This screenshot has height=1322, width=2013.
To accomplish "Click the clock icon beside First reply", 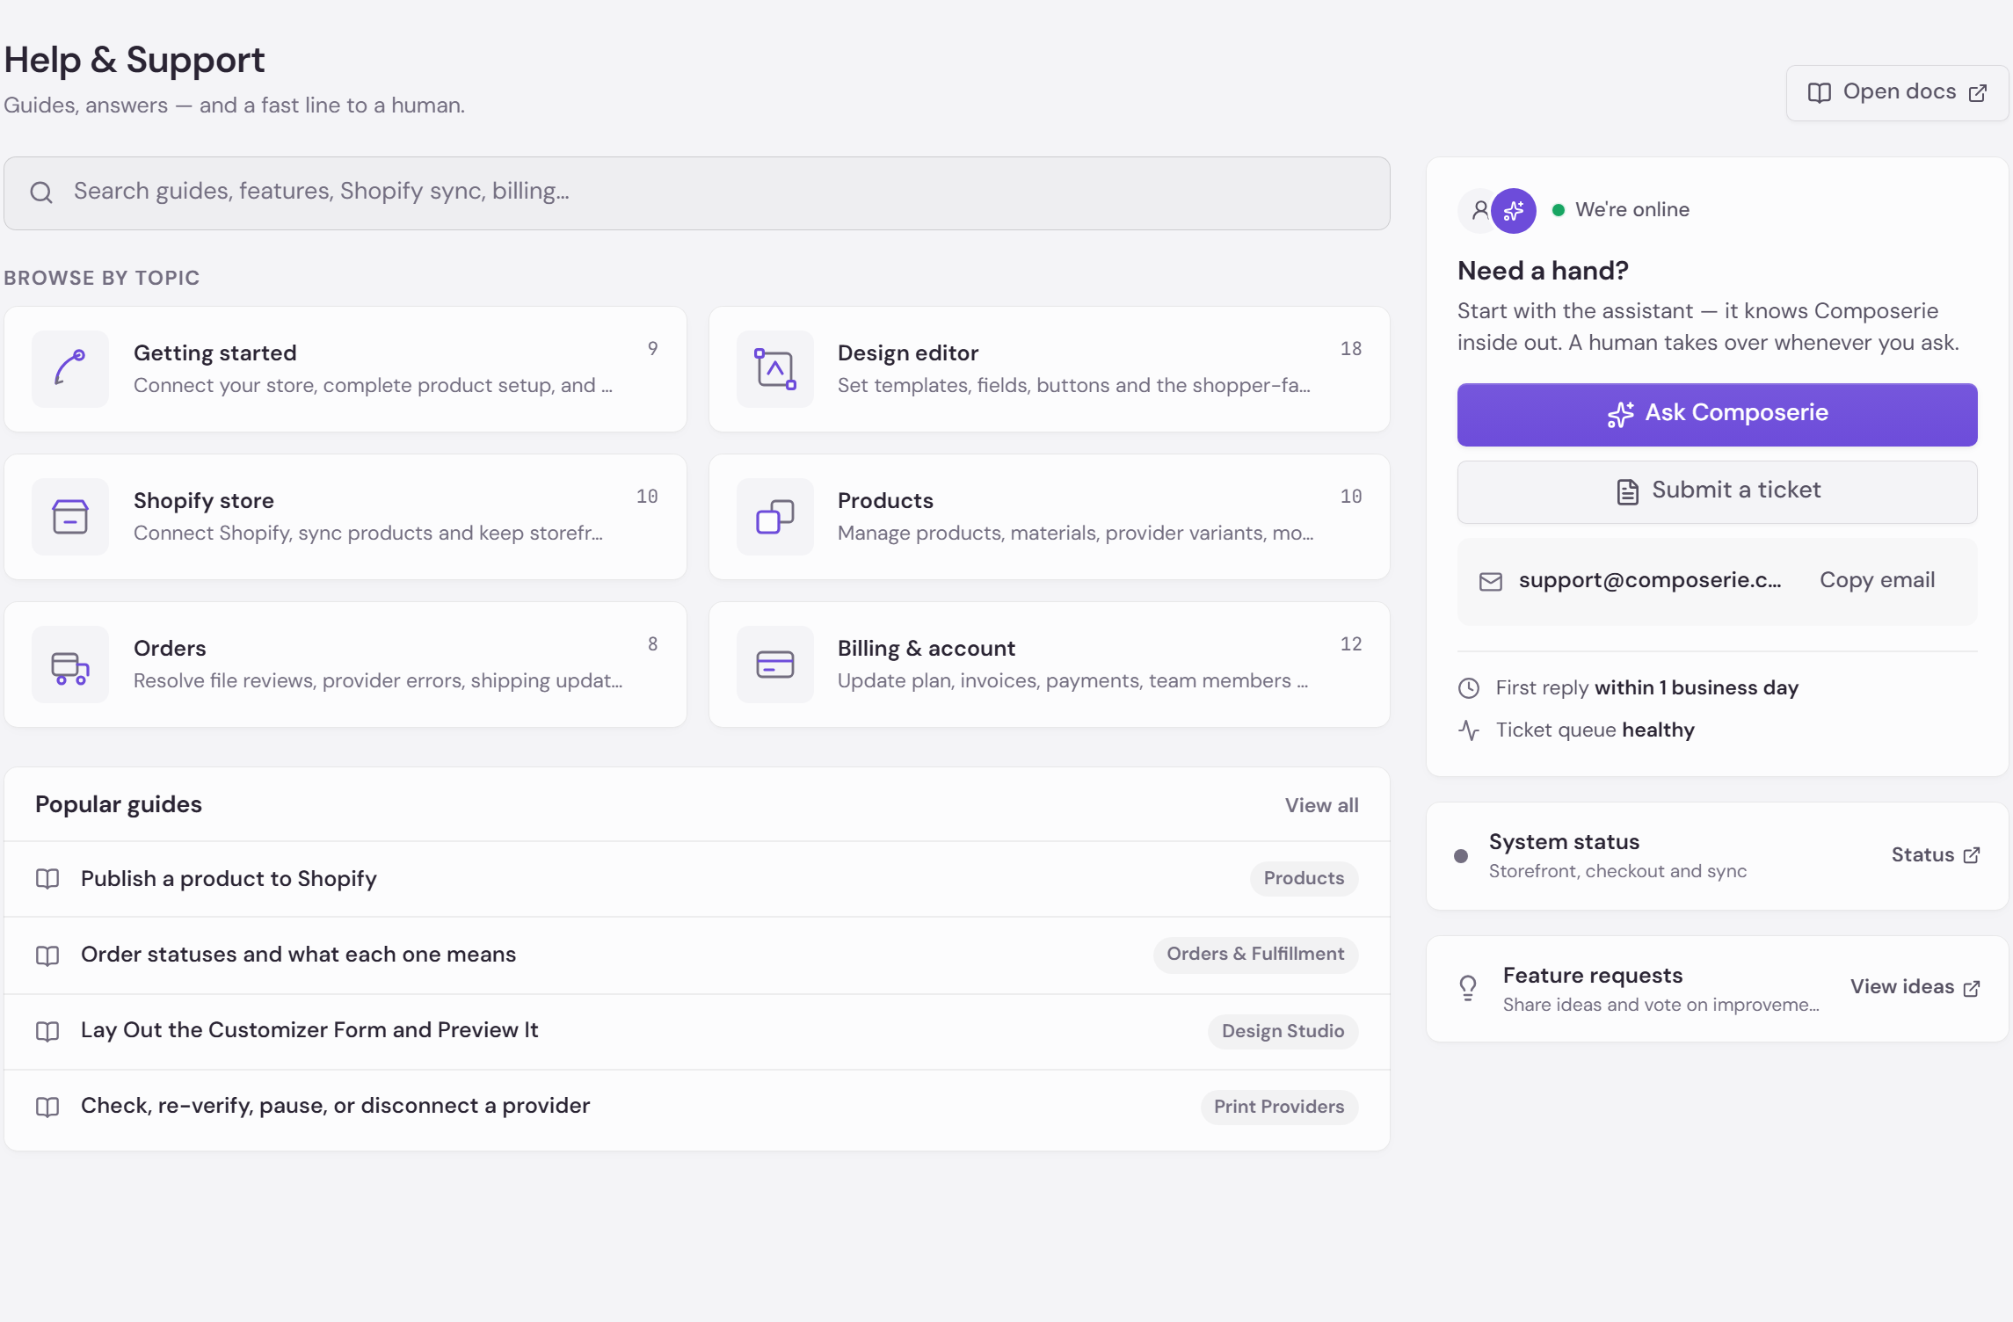I will (1469, 688).
